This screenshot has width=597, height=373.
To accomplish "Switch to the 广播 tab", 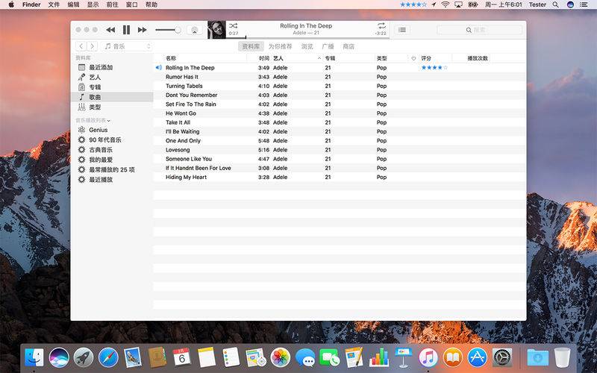I will [328, 46].
